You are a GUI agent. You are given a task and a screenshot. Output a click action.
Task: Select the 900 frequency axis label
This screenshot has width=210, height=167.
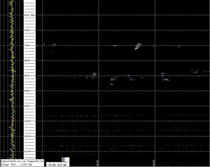[27, 91]
